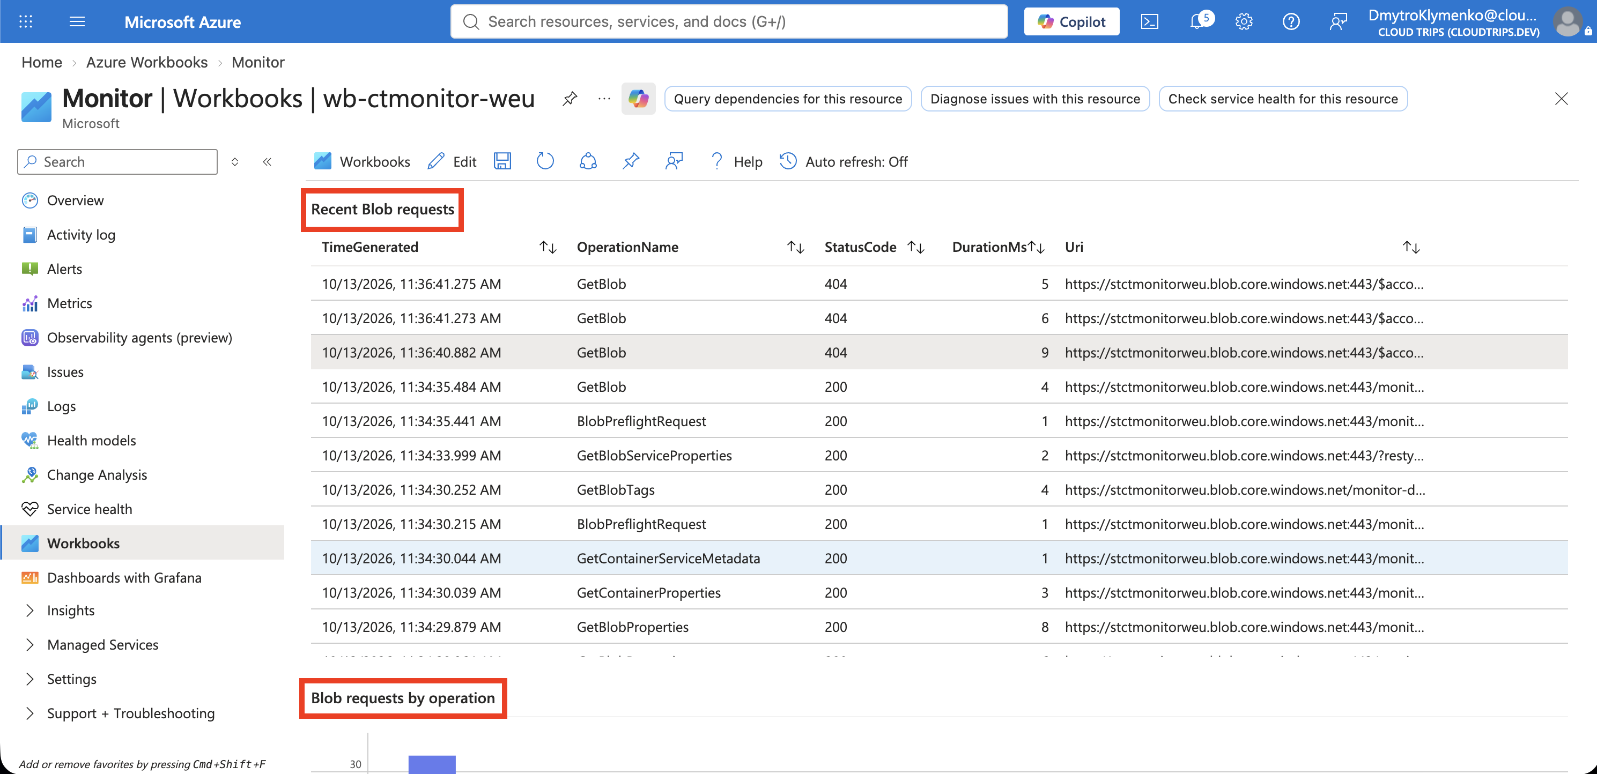
Task: Expand the Settings group
Action: pos(29,679)
